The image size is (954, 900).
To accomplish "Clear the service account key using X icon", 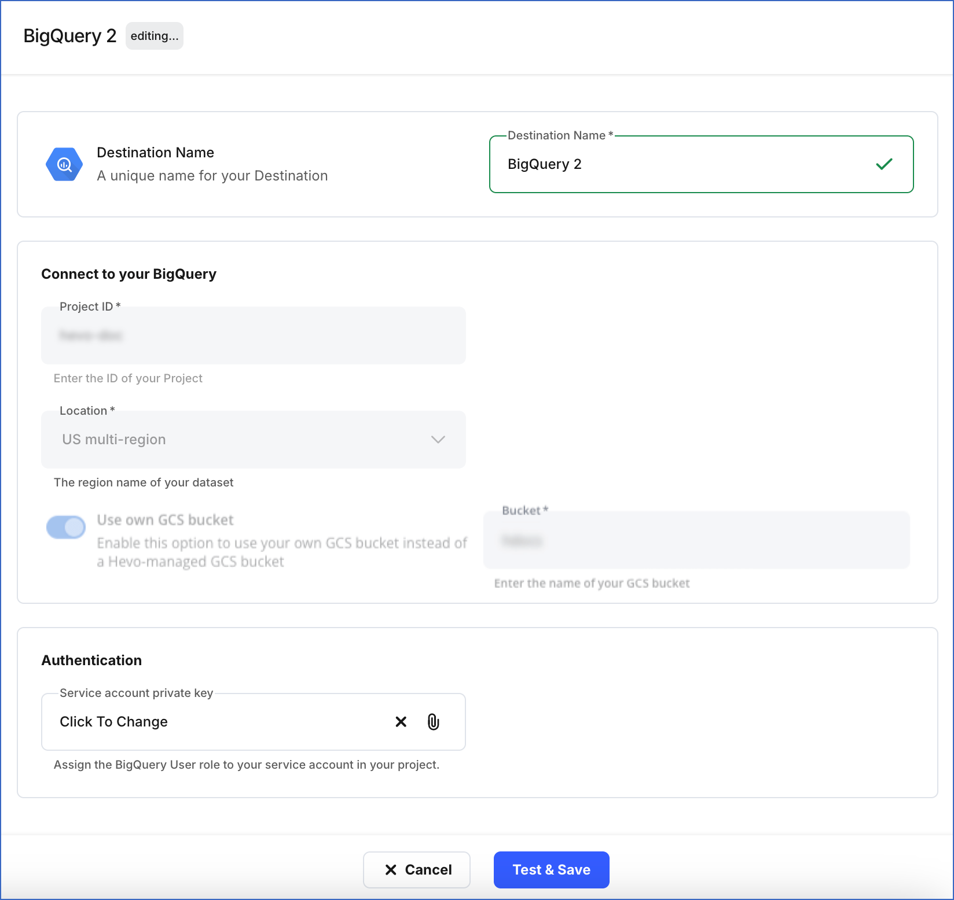I will click(401, 722).
